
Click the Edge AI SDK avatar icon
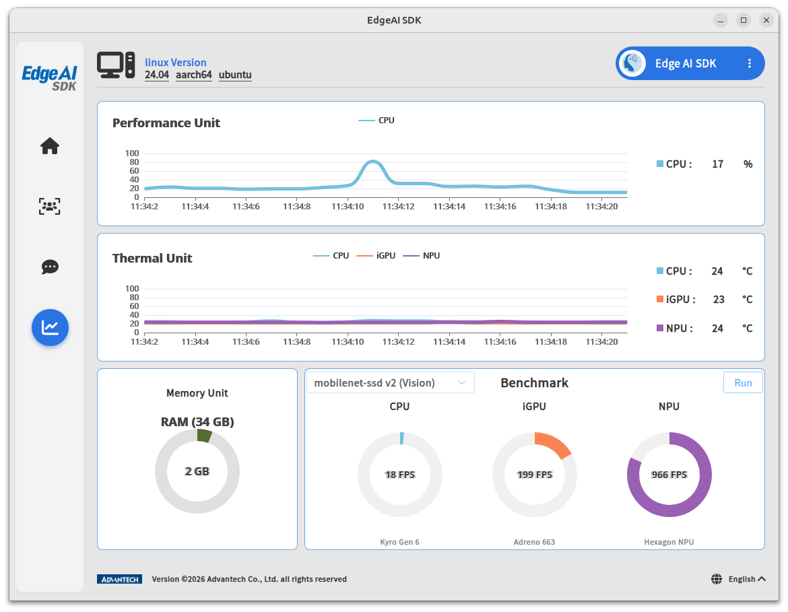632,63
